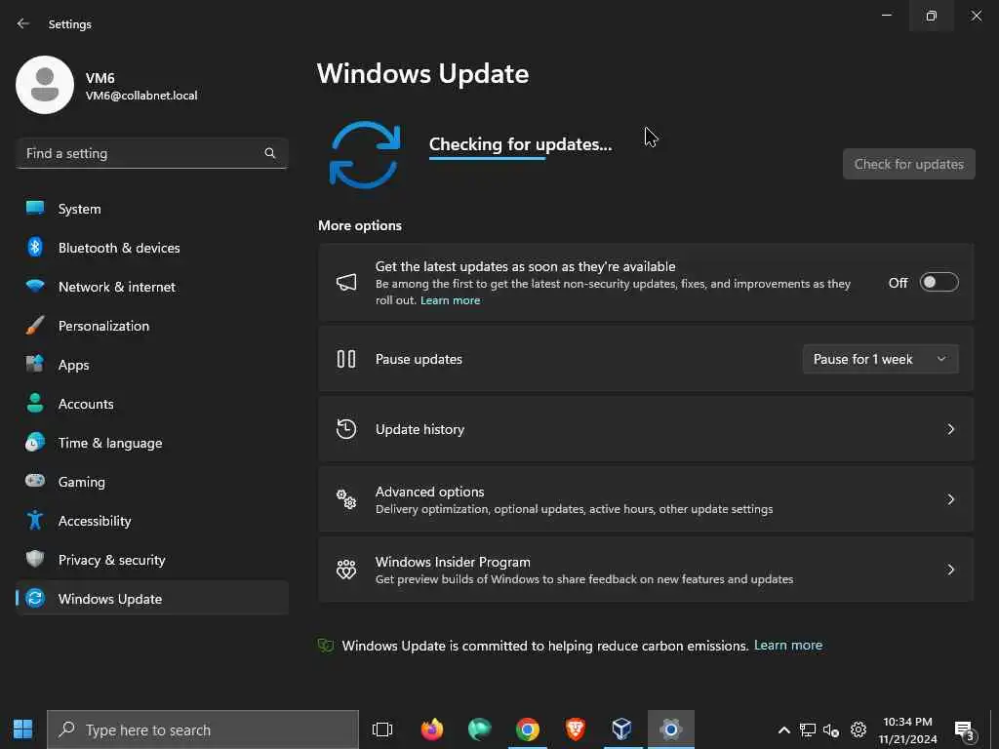The width and height of the screenshot is (999, 749).
Task: Open the Pause for 1 week dropdown
Action: (x=881, y=359)
